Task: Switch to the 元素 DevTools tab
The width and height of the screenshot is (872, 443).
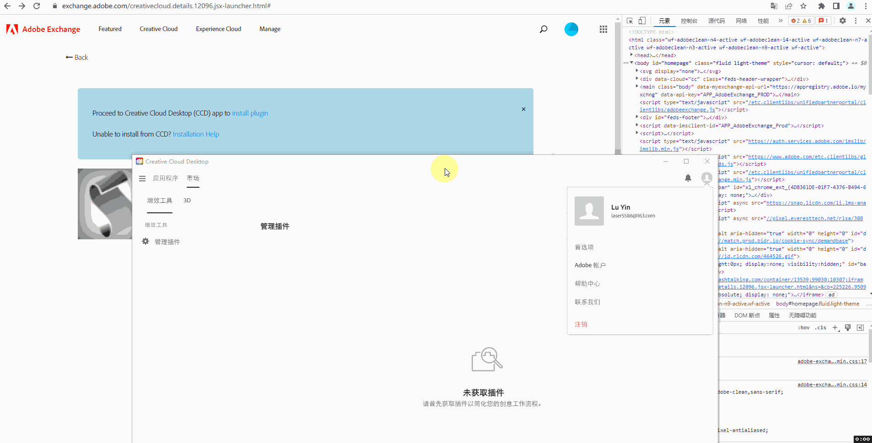Action: click(x=664, y=21)
